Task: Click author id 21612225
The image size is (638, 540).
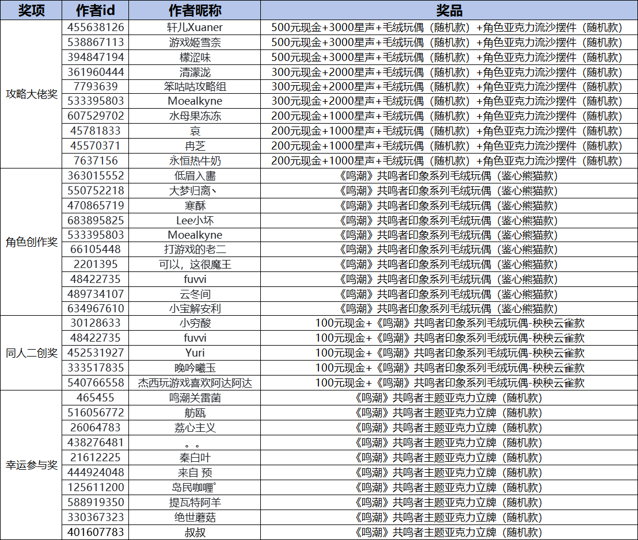Action: [x=96, y=458]
